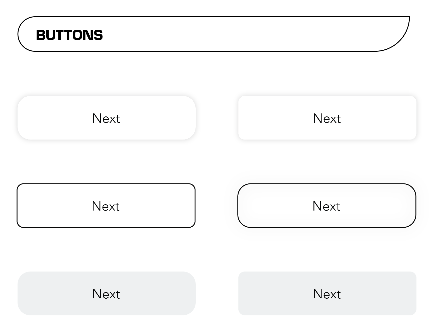Choose the gray filled Next button with heavily rounded corners
This screenshot has height=331, width=432.
pos(106,293)
